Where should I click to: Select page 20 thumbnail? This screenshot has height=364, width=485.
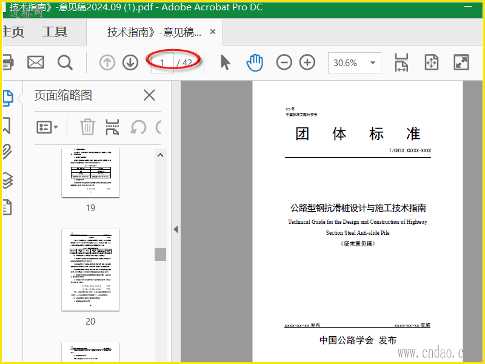pos(90,269)
